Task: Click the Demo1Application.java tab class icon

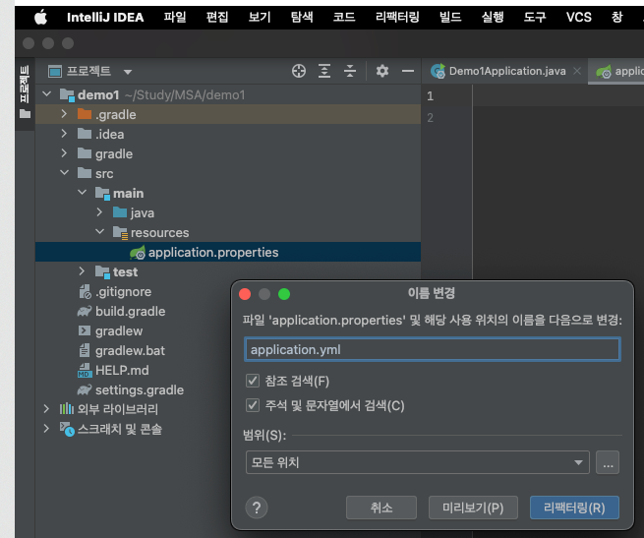Action: pos(438,71)
